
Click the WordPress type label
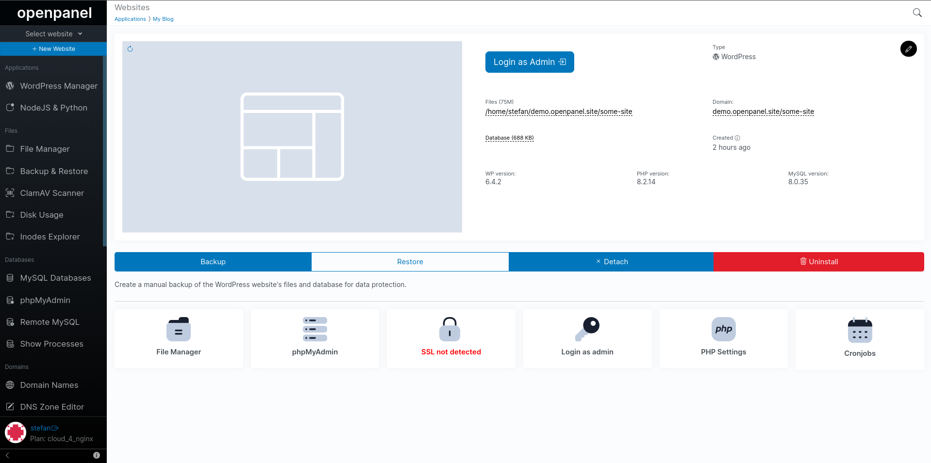[738, 57]
